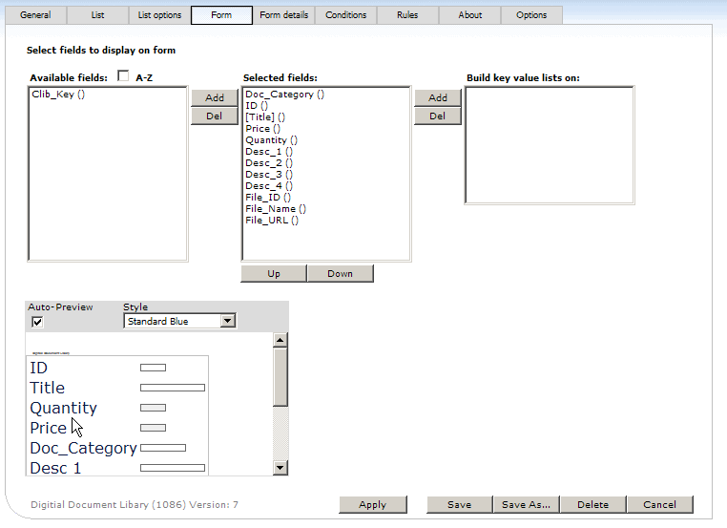Click inside Build key value lists box
This screenshot has height=528, width=727.
click(550, 145)
